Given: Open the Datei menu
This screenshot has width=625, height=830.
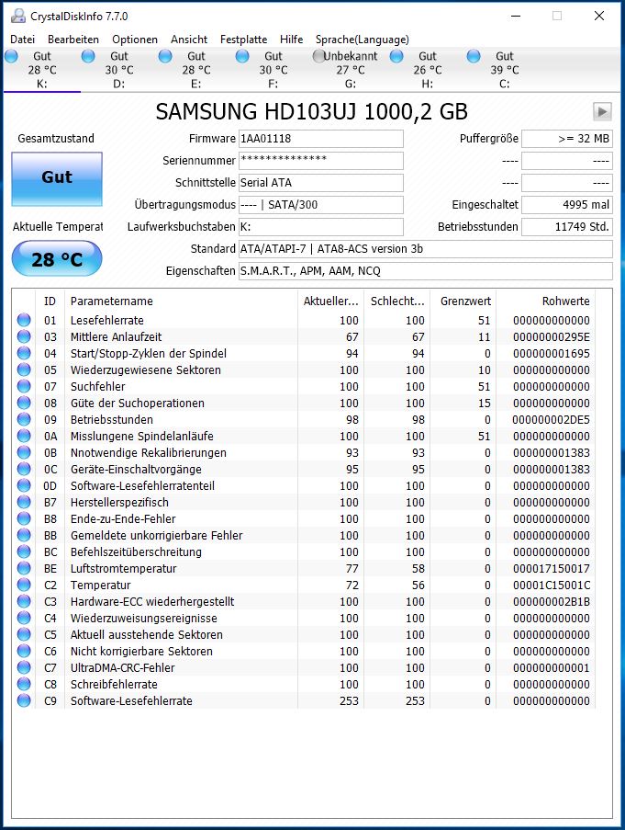Looking at the screenshot, I should click(x=23, y=40).
